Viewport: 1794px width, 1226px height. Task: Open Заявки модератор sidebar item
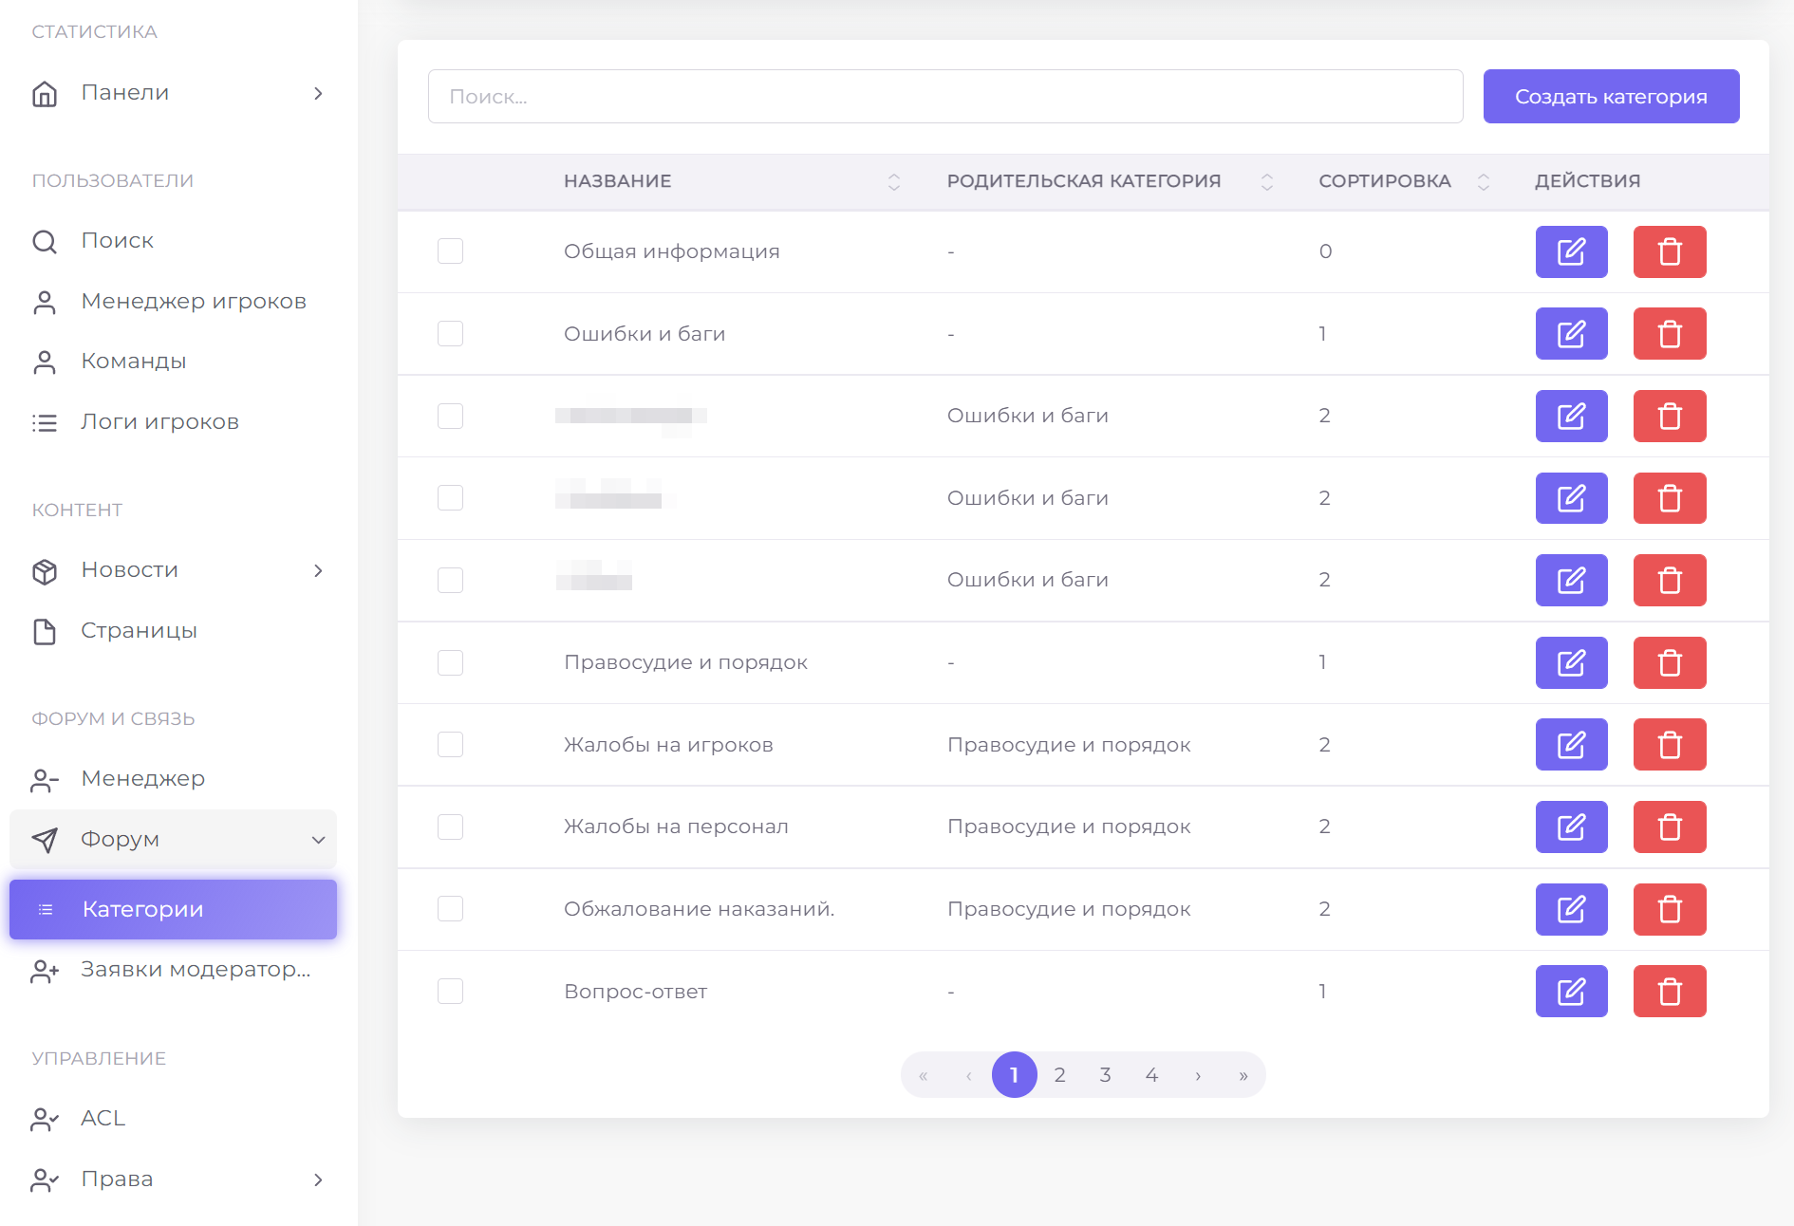coord(173,970)
